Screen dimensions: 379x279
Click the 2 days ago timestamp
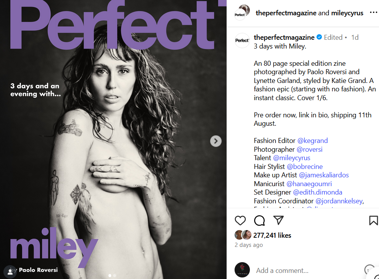pos(248,245)
